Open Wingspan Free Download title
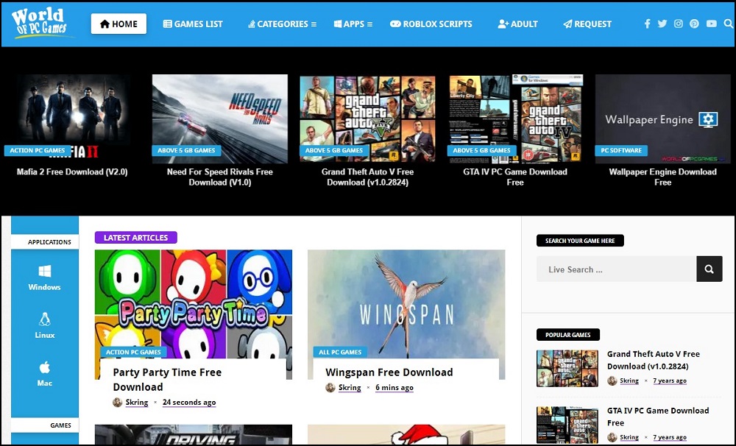The width and height of the screenshot is (736, 446). point(389,372)
